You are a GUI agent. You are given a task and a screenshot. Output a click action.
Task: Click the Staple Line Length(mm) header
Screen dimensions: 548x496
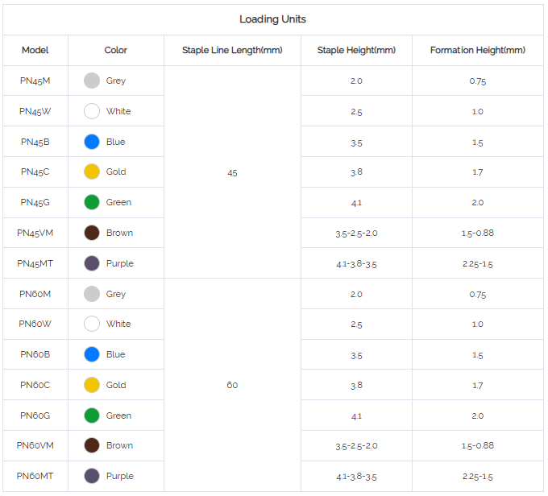point(232,50)
